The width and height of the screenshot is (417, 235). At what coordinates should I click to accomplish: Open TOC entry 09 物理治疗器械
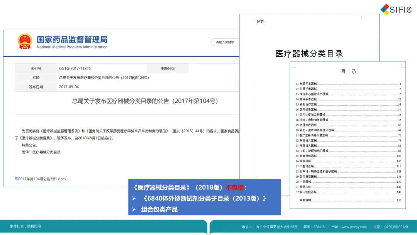click(x=348, y=125)
